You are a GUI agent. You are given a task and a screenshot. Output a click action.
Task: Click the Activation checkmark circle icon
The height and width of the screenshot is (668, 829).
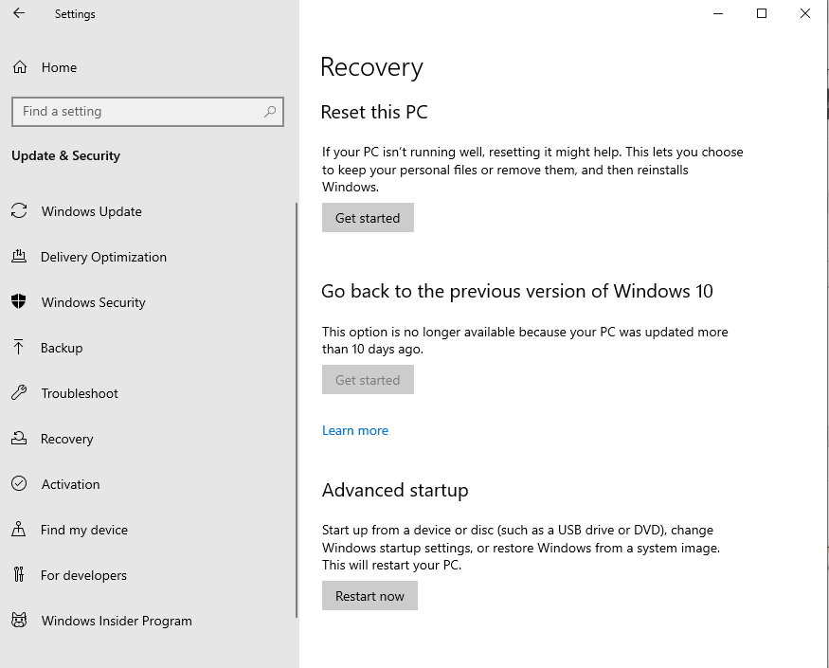tap(19, 483)
